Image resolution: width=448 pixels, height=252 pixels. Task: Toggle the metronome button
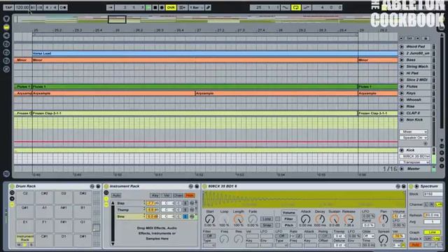pos(64,8)
